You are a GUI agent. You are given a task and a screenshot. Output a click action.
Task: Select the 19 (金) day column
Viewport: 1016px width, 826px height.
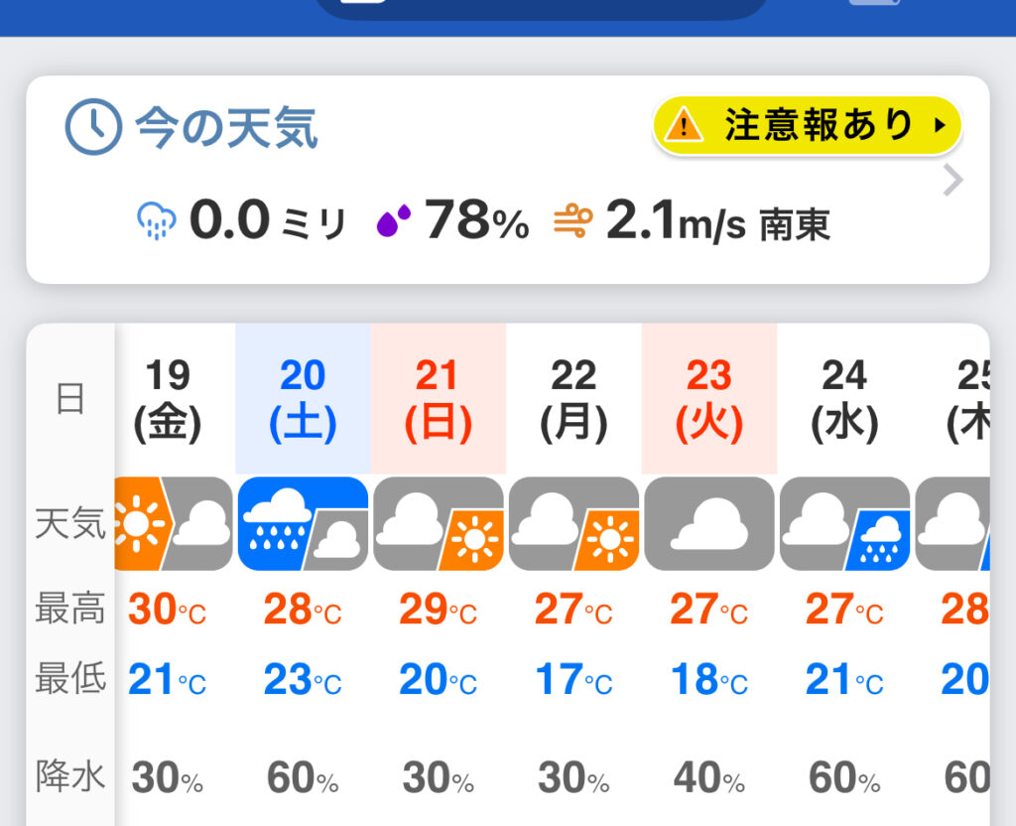pos(167,399)
